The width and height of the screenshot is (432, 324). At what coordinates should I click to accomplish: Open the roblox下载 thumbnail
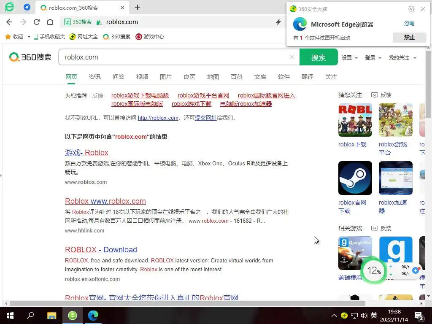pos(355,120)
